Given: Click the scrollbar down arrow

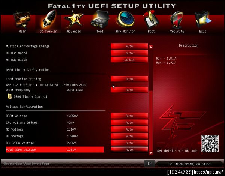Looking at the screenshot, I should pos(151,153).
